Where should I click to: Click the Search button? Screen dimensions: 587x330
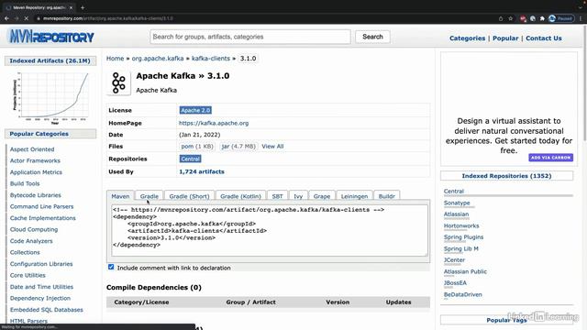tap(372, 37)
